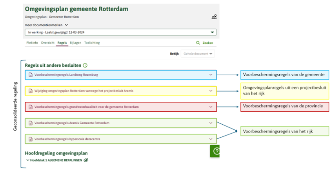Open the Toelichting tab
This screenshot has height=176, width=333.
click(x=92, y=43)
